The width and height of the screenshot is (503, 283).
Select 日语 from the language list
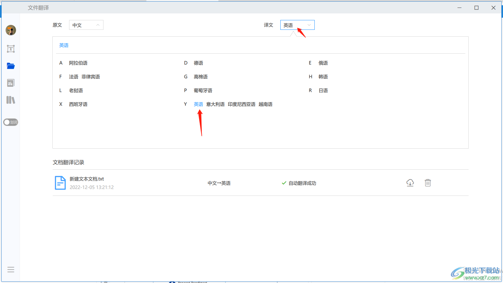pos(323,90)
